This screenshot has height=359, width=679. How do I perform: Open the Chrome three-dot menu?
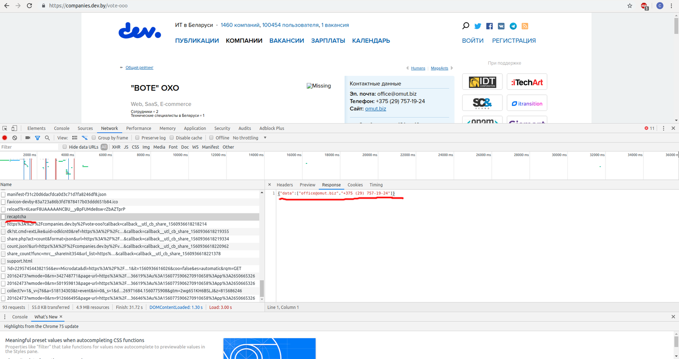click(671, 6)
